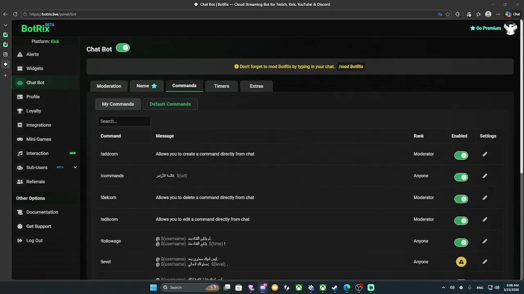Click the Moderator rank for !delcom
This screenshot has height=294, width=524.
[x=424, y=198]
